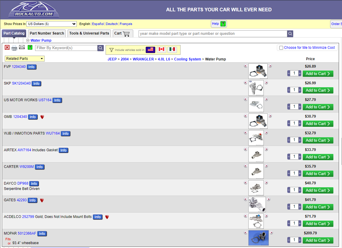The image size is (342, 248).
Task: Click the email envelope icon
Action: pos(22,47)
